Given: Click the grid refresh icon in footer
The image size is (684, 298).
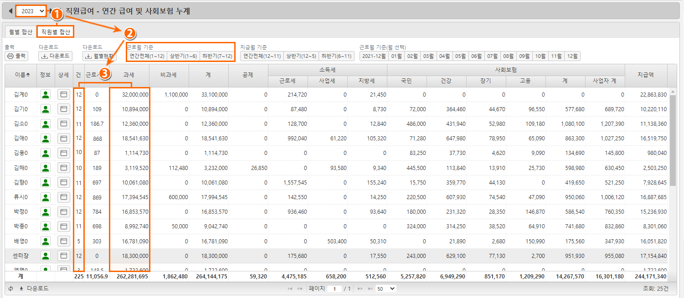Looking at the screenshot, I should click(x=11, y=288).
